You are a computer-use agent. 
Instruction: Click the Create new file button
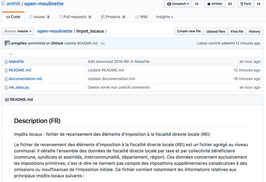click(x=189, y=31)
